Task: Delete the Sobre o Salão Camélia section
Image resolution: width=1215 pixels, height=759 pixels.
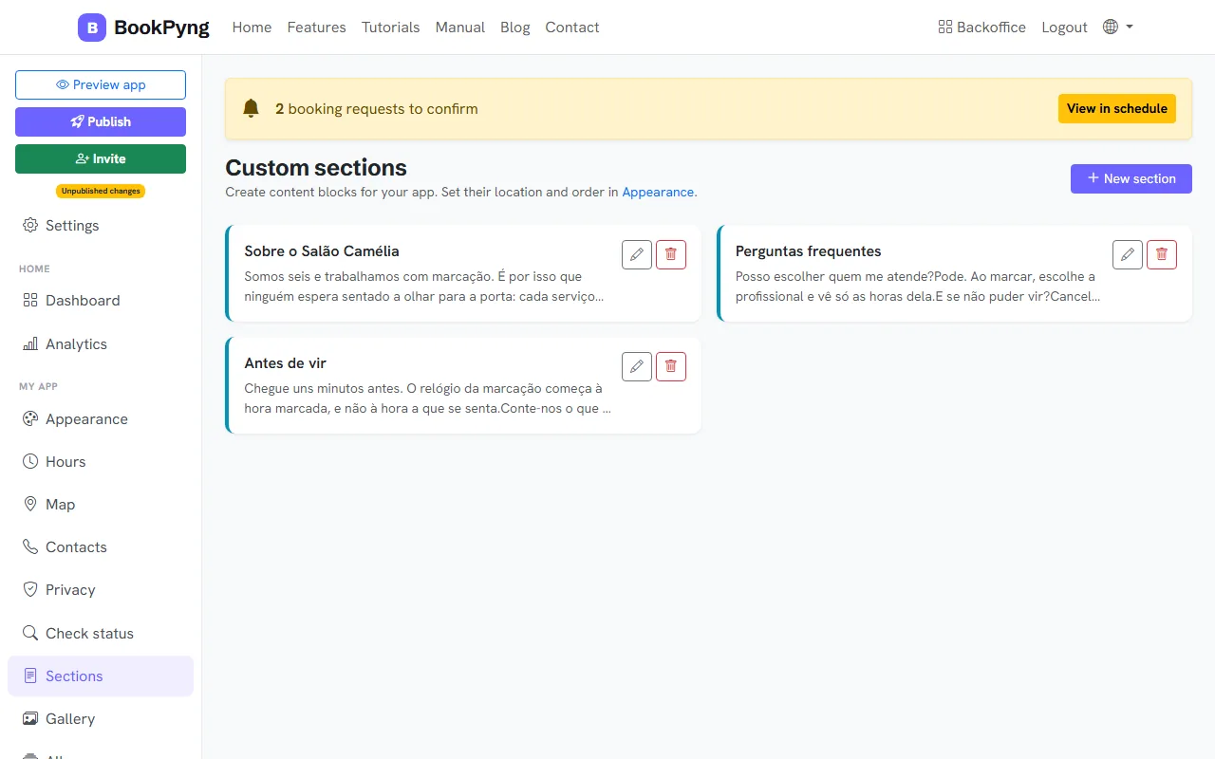Action: point(671,254)
